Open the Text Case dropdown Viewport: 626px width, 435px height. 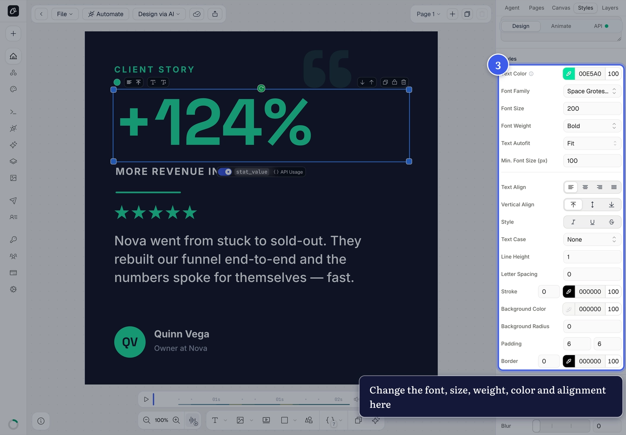tap(592, 240)
